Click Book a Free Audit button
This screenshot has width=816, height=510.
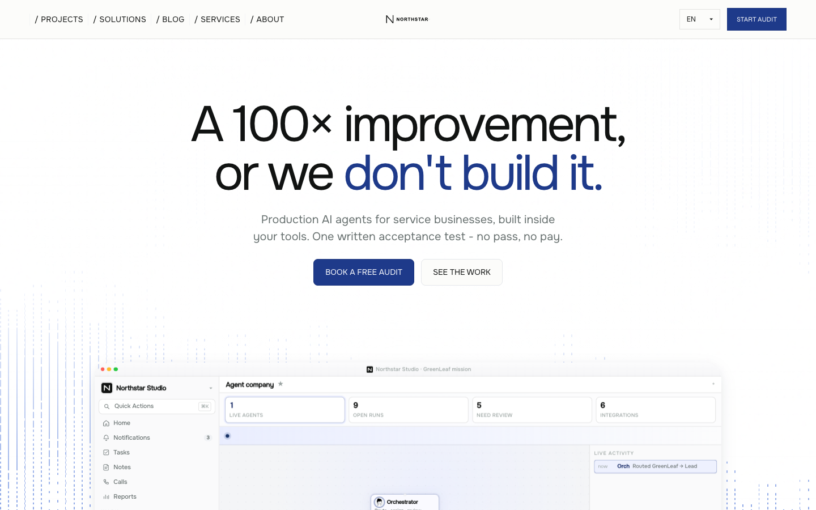click(364, 272)
